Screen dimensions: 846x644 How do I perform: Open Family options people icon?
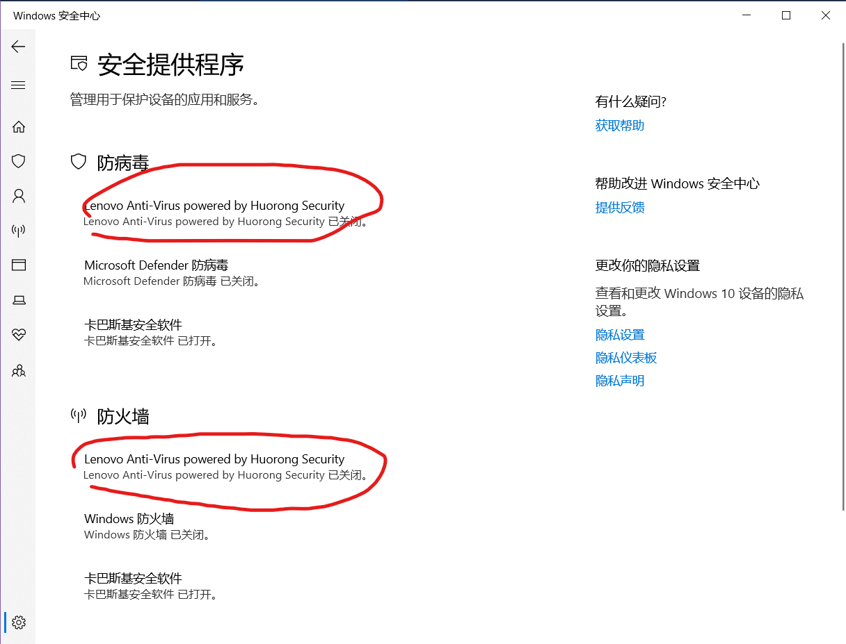19,370
